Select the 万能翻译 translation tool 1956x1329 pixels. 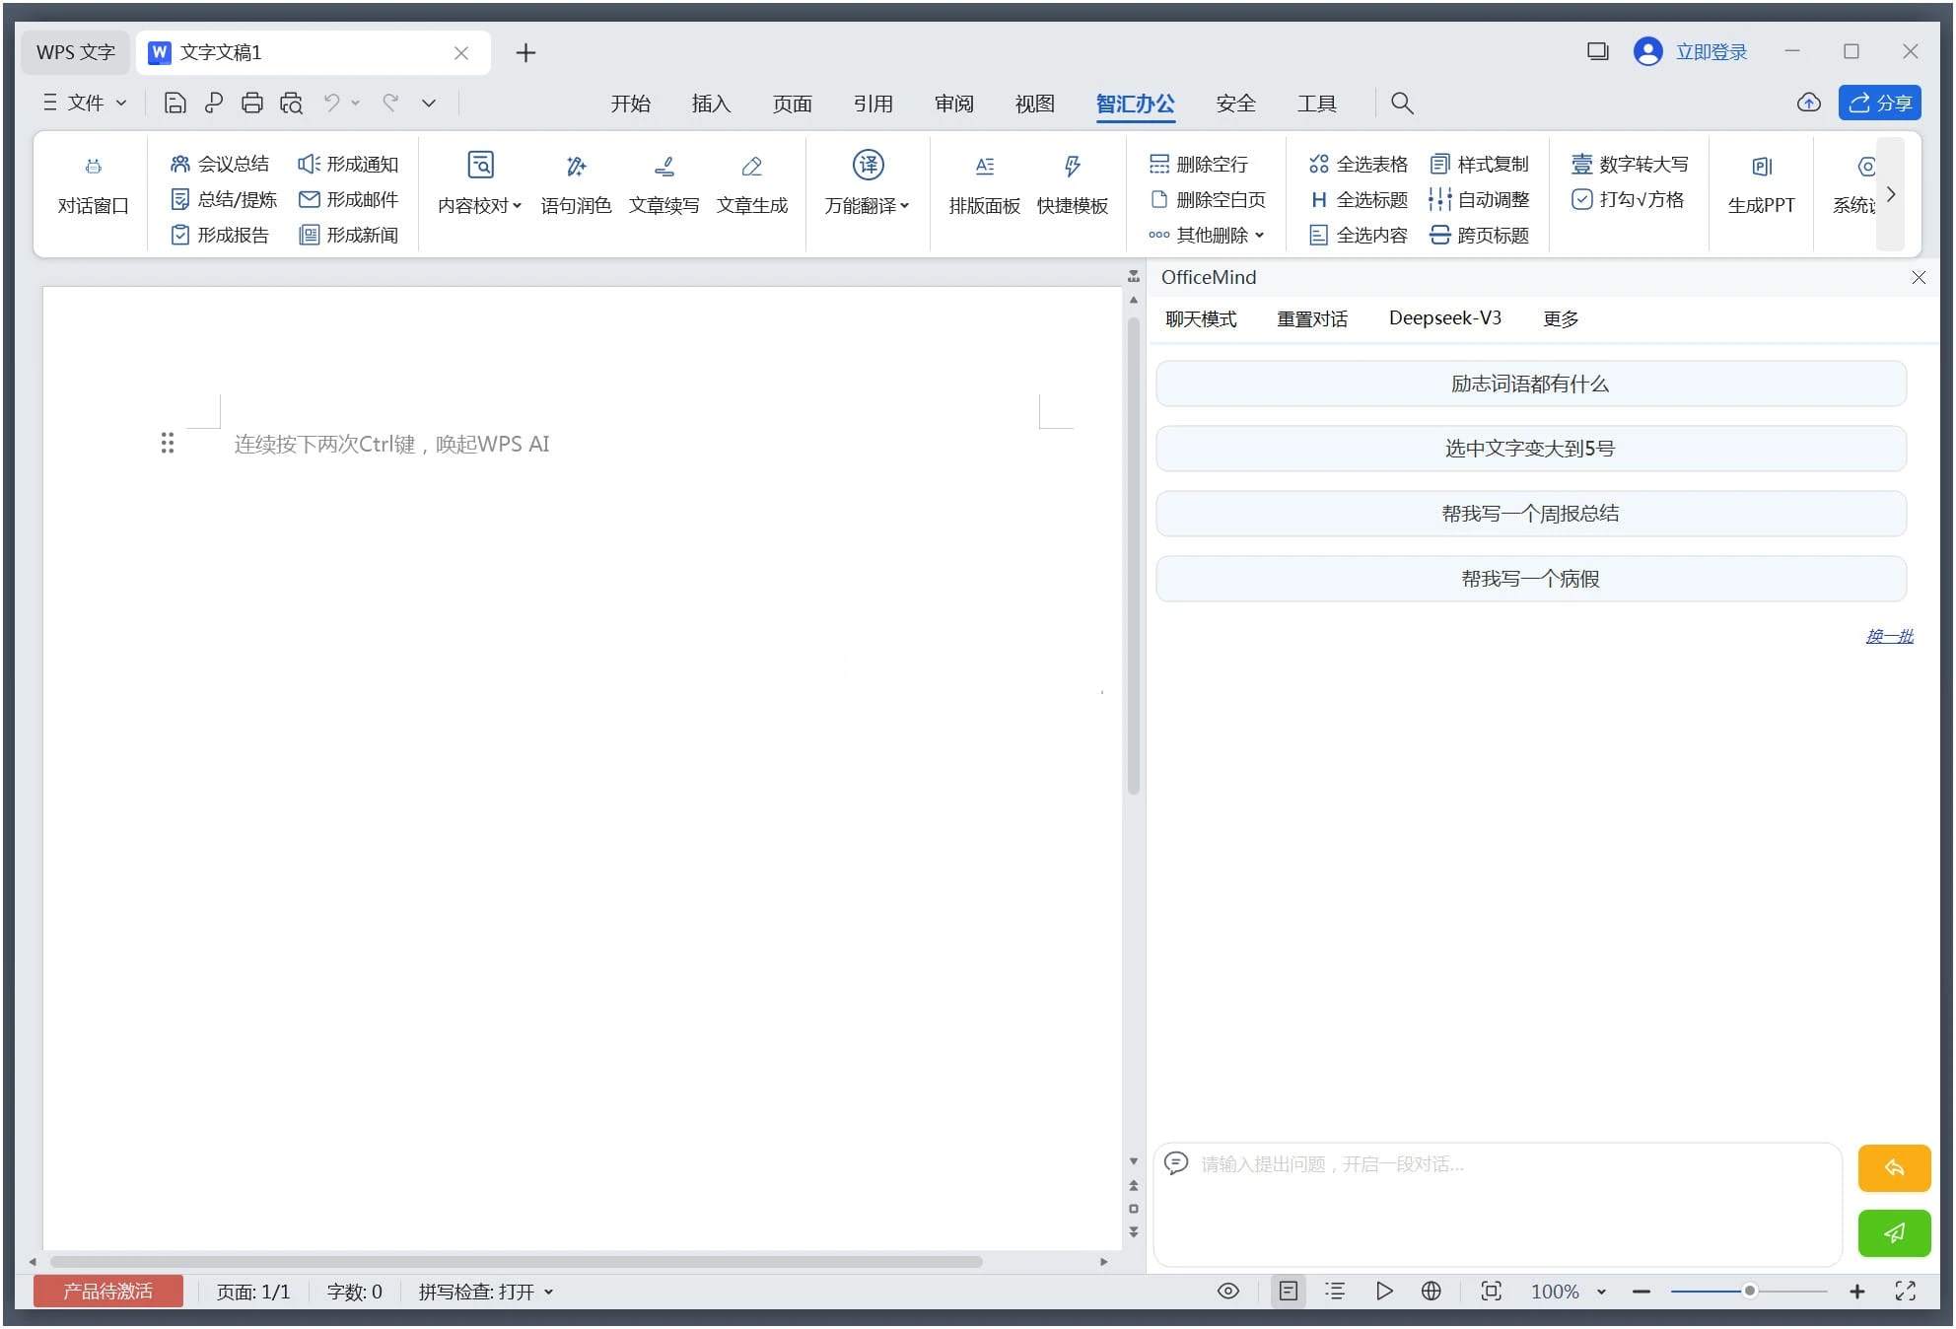click(867, 185)
